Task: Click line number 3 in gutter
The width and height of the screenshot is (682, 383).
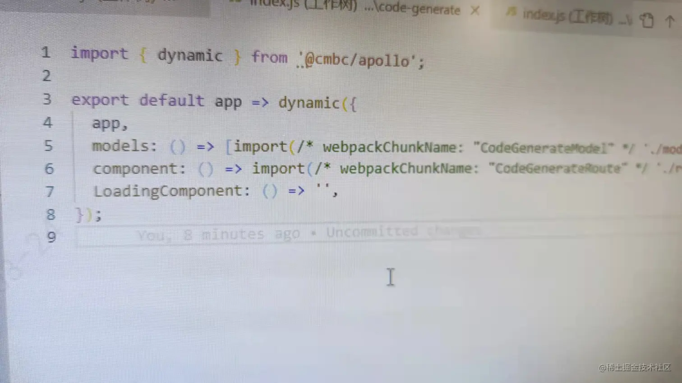Action: (x=47, y=99)
